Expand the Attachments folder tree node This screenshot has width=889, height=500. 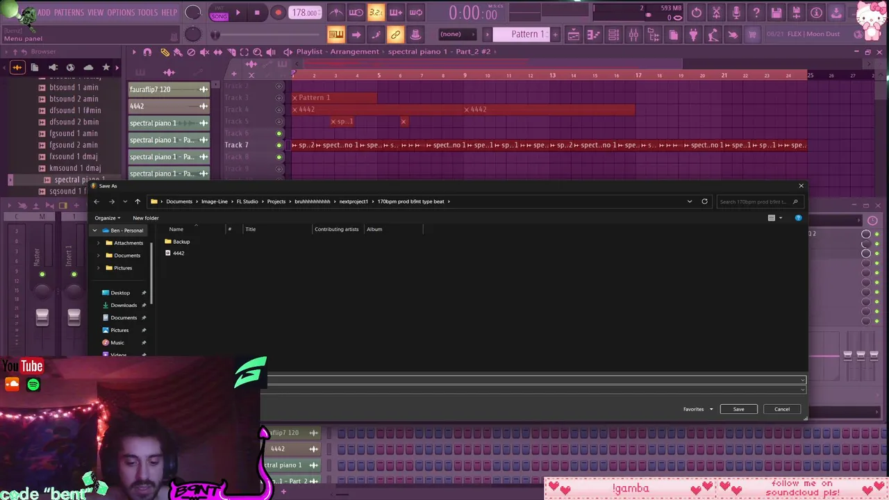coord(99,243)
